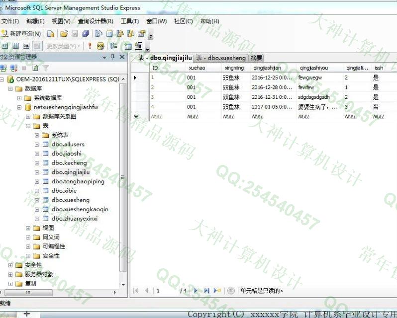Click the Save floppy disk icon

[75, 34]
